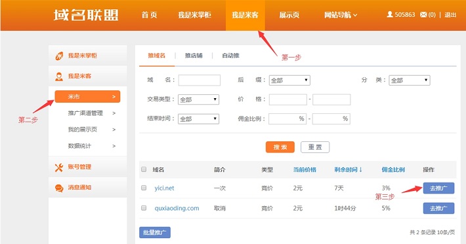
Task: Switch to the 推域名 tab
Action: (x=157, y=56)
